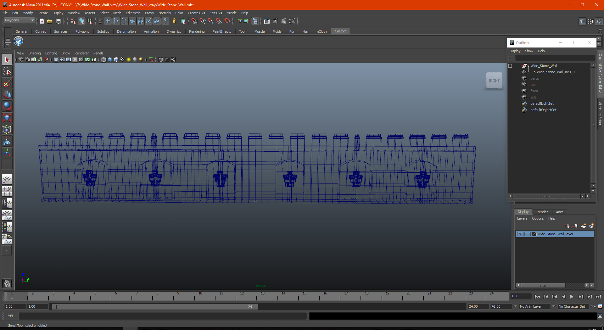Click the blue checkmark shelf icon
This screenshot has width=604, height=330.
click(x=19, y=41)
